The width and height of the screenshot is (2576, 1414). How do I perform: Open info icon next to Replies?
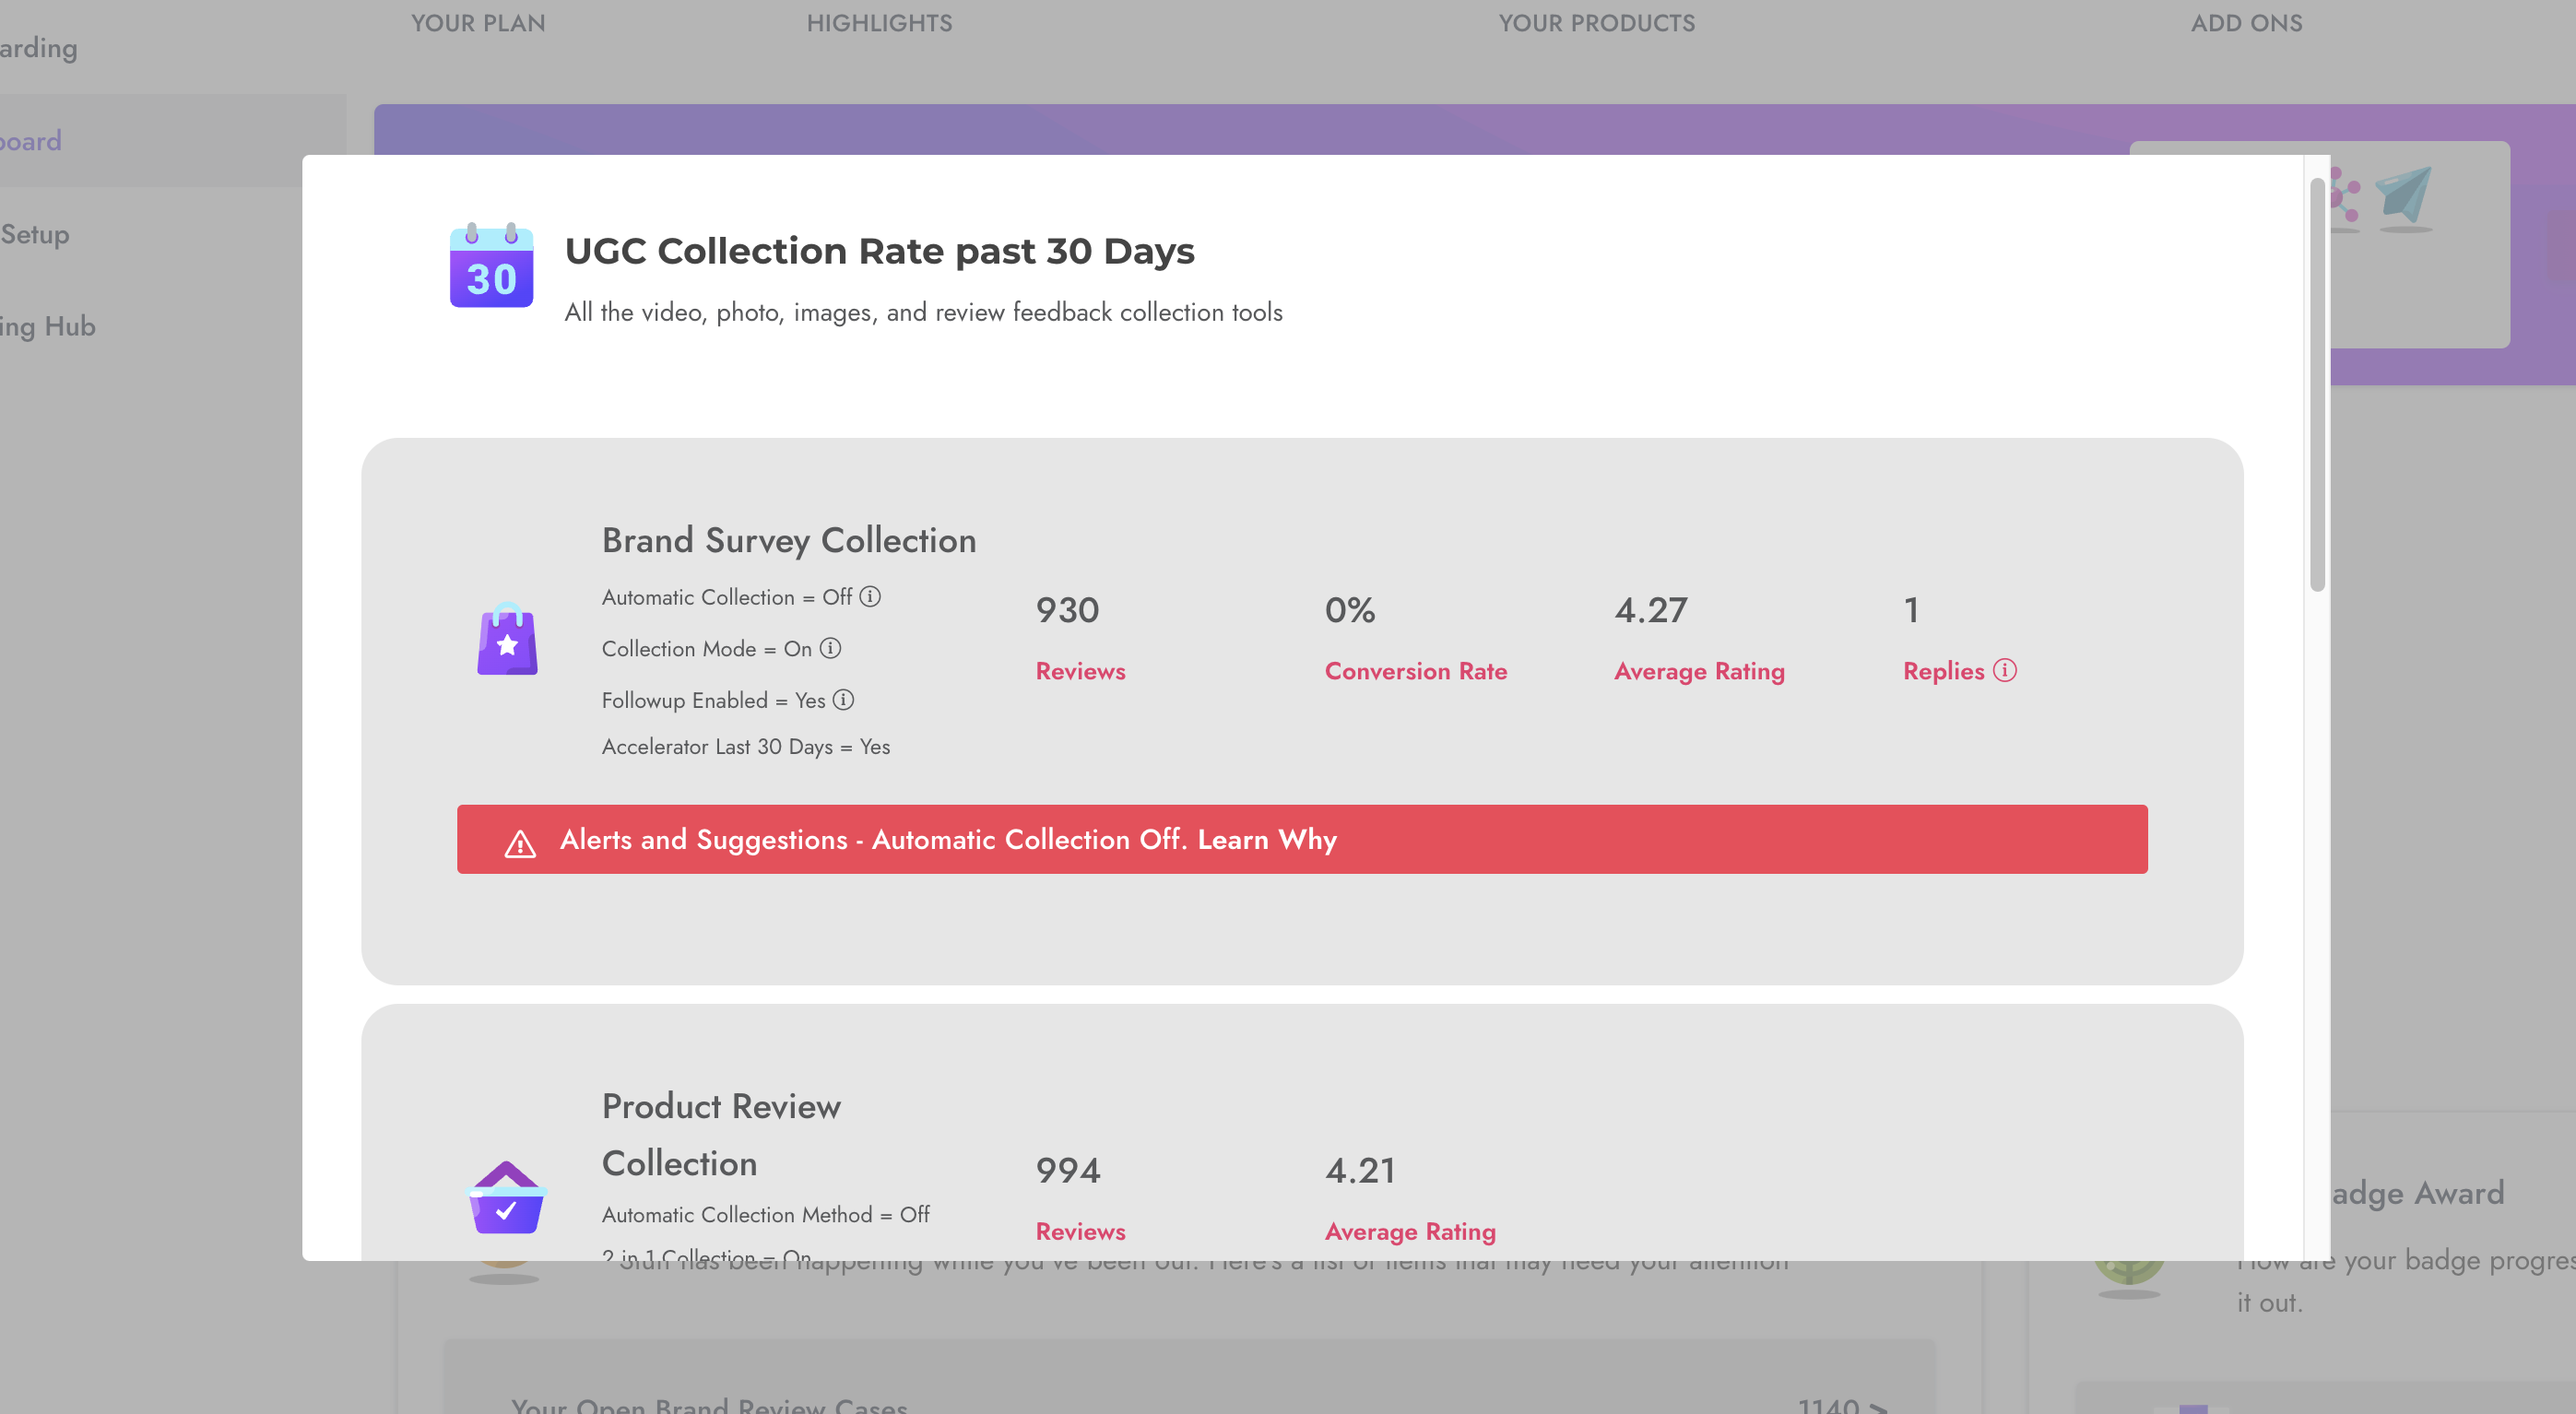point(2004,670)
